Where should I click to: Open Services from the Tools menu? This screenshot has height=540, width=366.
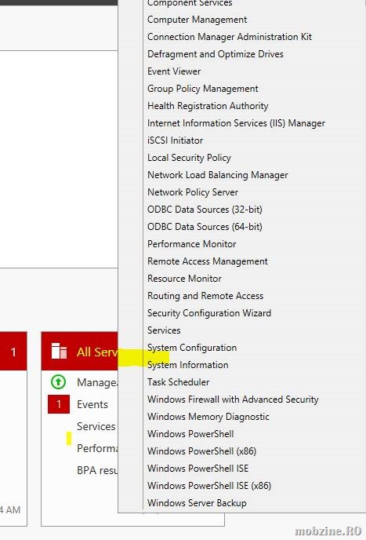click(x=164, y=330)
